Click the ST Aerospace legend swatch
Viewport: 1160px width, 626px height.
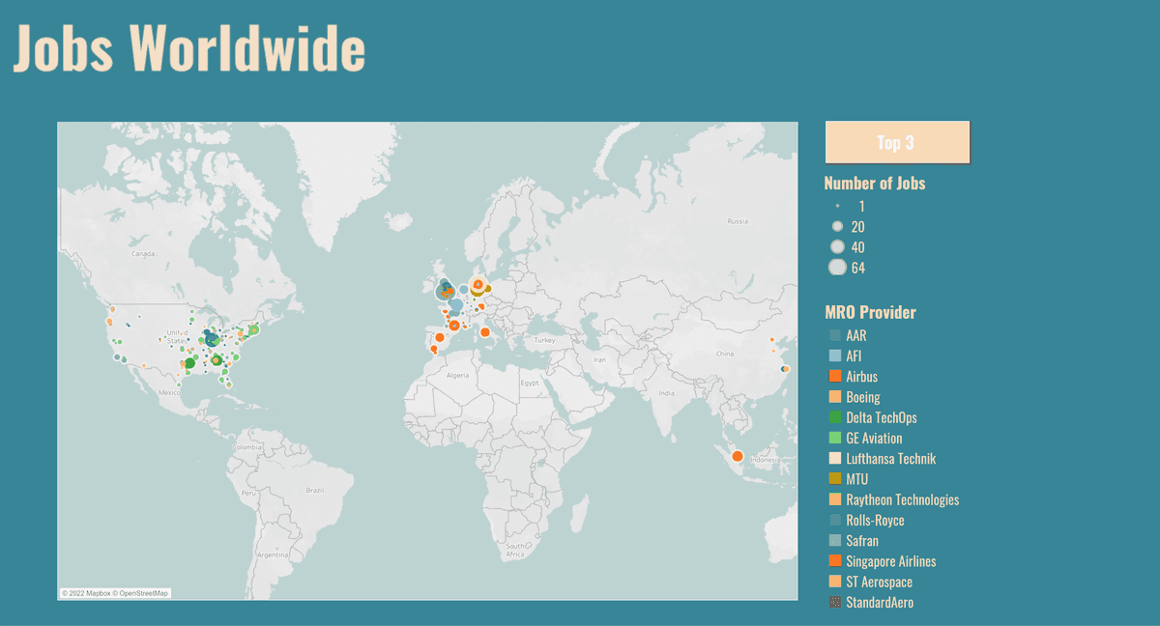835,582
